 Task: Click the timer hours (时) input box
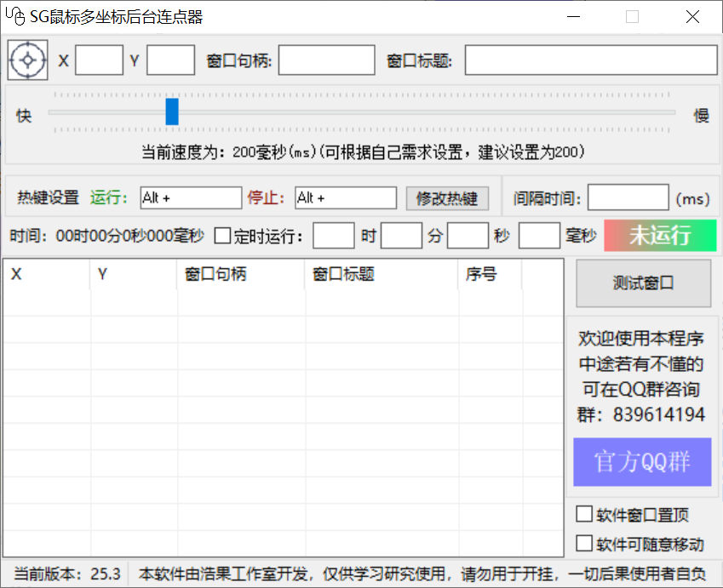[x=334, y=236]
